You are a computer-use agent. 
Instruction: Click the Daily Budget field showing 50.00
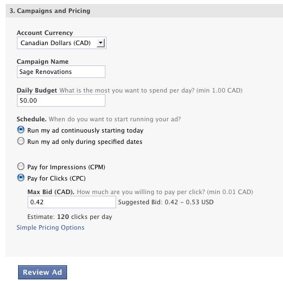point(61,100)
